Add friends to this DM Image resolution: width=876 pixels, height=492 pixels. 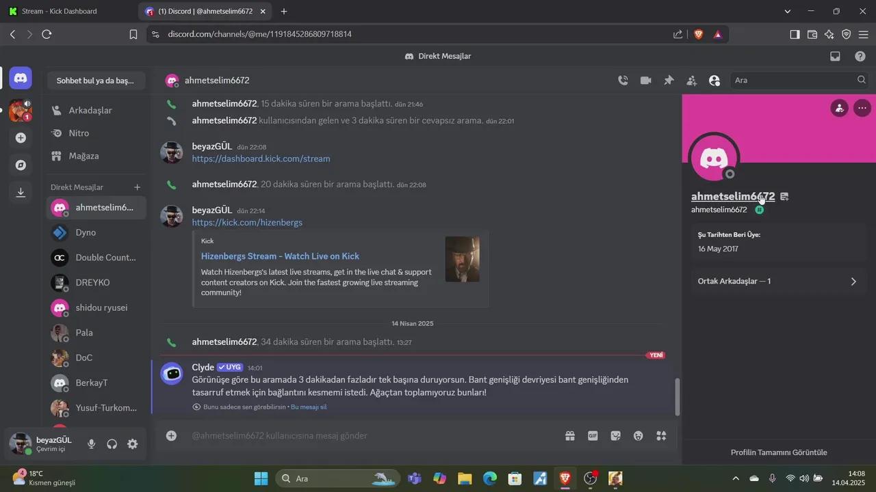click(692, 81)
